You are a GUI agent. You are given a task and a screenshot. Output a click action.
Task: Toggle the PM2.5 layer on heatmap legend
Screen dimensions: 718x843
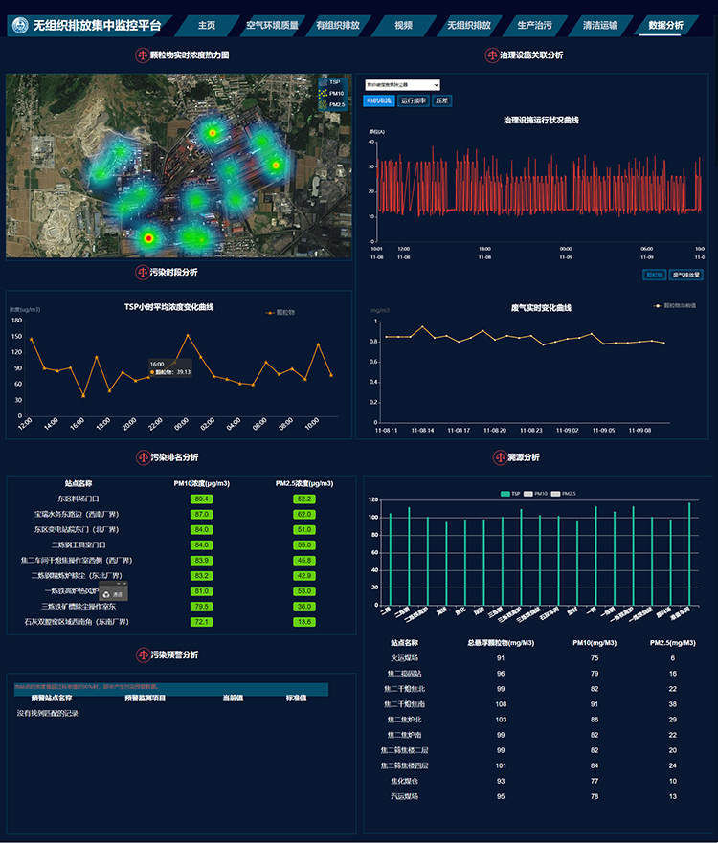pos(330,103)
